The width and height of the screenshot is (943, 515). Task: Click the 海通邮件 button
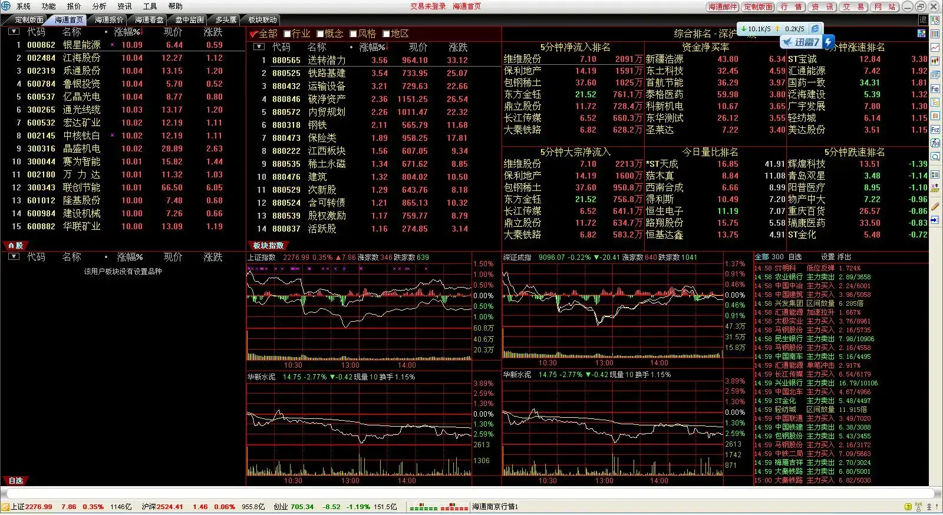click(x=723, y=7)
